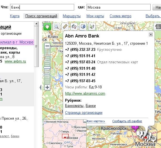Click the address line 125009, Москва
Viewport: 161px width, 148px height.
pos(106,43)
